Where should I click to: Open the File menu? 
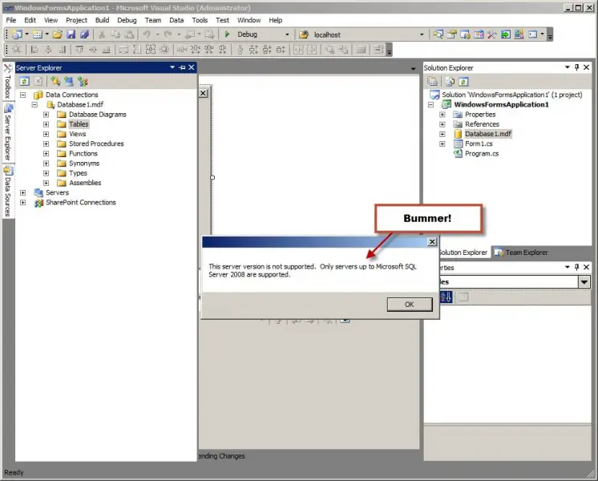(11, 20)
